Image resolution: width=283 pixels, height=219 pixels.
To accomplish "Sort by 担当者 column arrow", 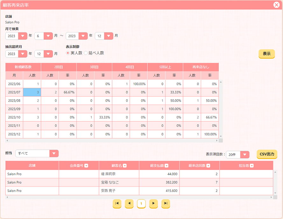I will 252,166.
